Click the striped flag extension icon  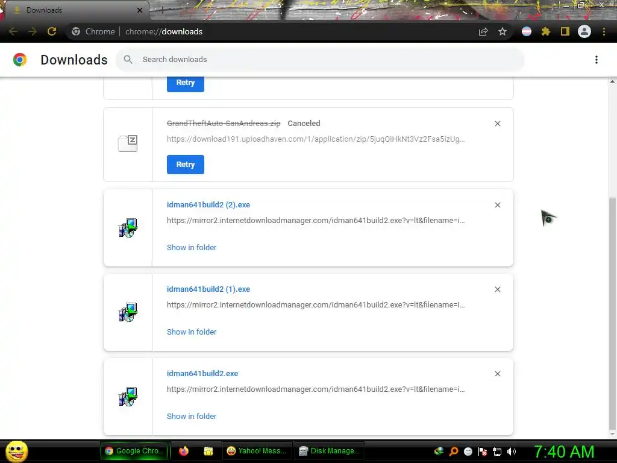click(527, 31)
